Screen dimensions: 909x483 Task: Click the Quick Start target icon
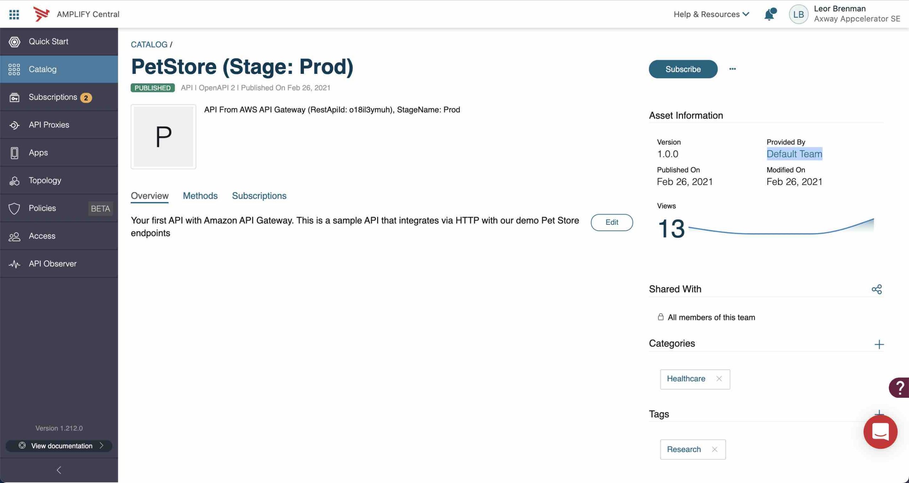click(x=14, y=42)
